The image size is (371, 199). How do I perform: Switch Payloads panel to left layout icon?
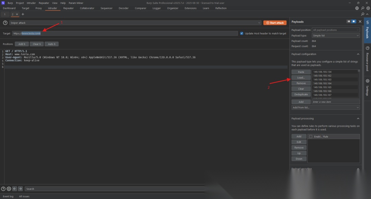349,22
